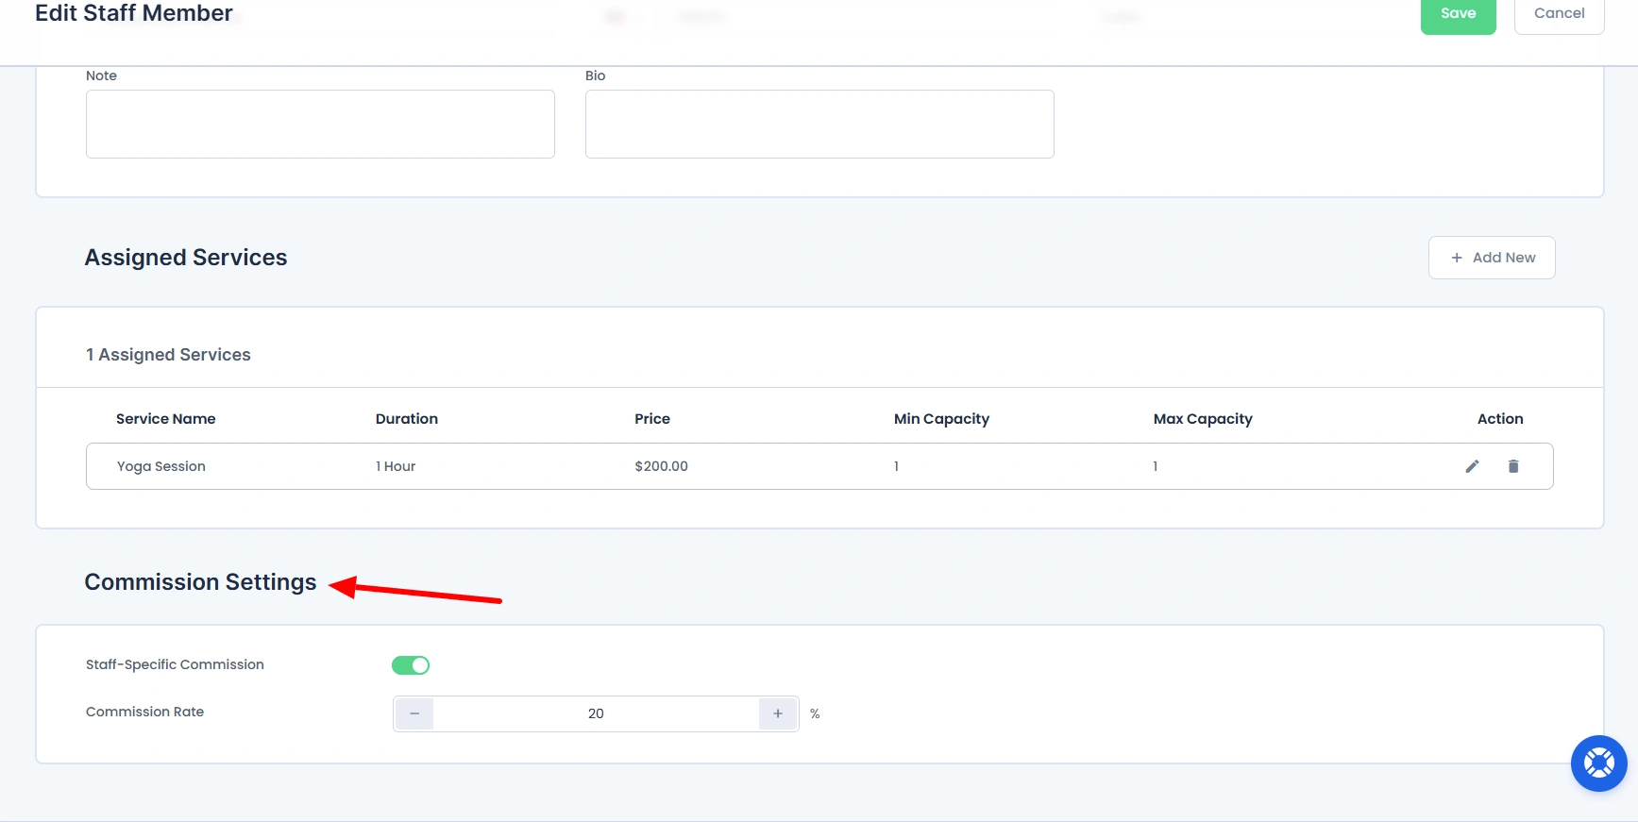Image resolution: width=1638 pixels, height=822 pixels.
Task: Delete Yoga Session using the trash icon
Action: (1513, 466)
